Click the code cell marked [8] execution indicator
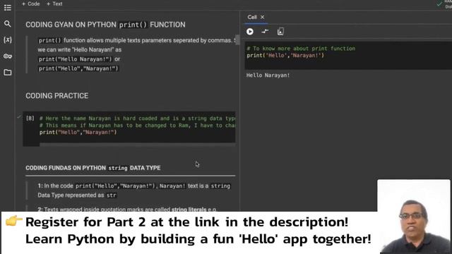Image resolution: width=452 pixels, height=254 pixels. (30, 119)
